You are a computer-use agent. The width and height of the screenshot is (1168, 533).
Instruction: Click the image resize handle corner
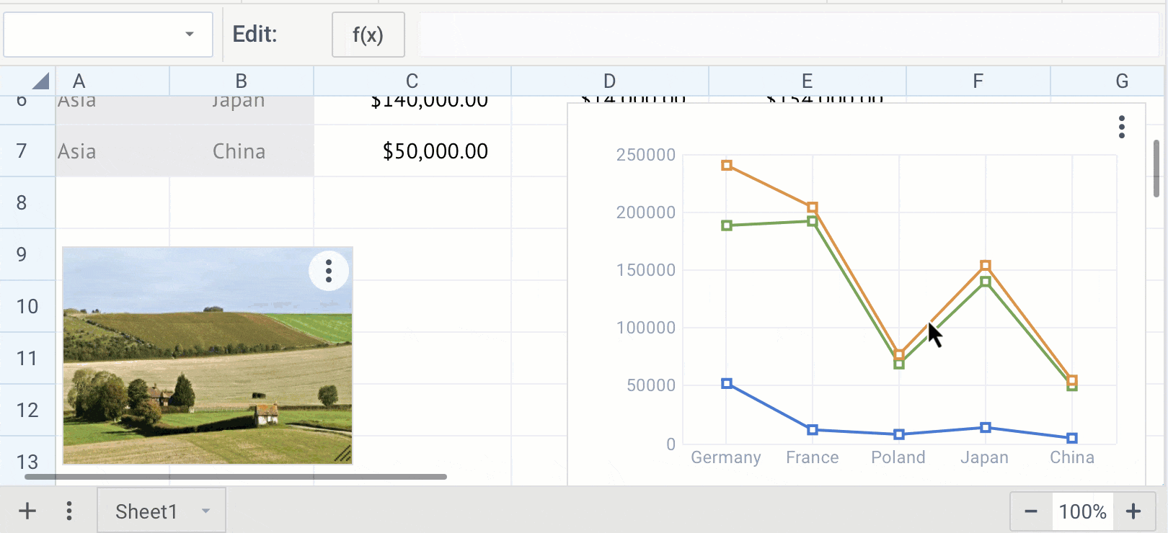[344, 454]
